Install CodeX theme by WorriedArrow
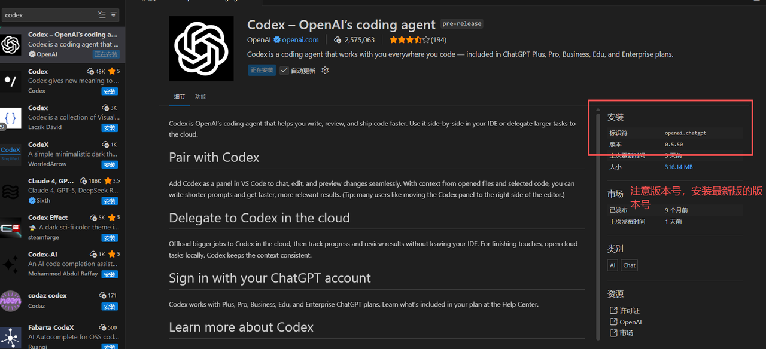The width and height of the screenshot is (766, 349). click(110, 164)
